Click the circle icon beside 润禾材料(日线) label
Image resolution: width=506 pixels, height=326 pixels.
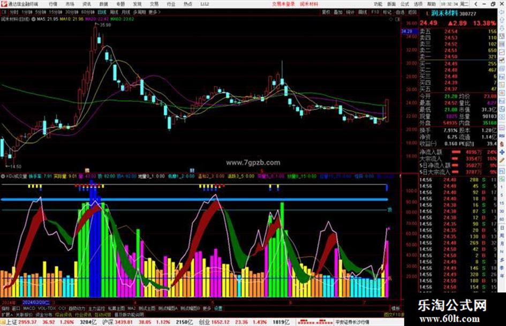coord(33,19)
